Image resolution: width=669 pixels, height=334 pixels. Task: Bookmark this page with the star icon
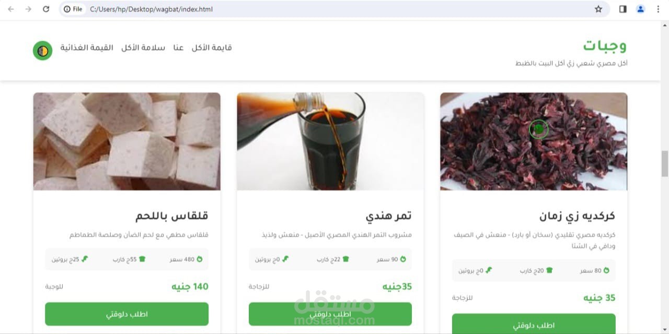point(598,9)
